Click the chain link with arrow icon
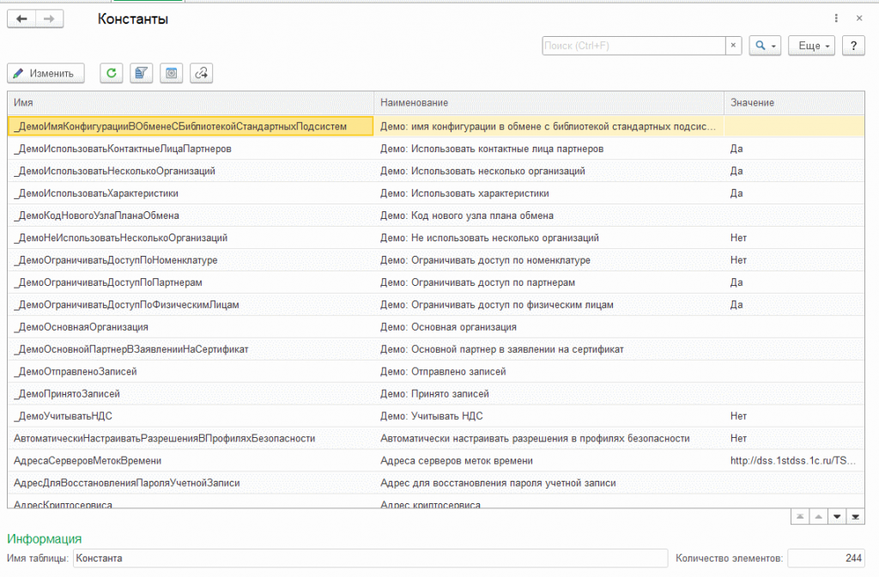The width and height of the screenshot is (879, 577). (x=201, y=74)
